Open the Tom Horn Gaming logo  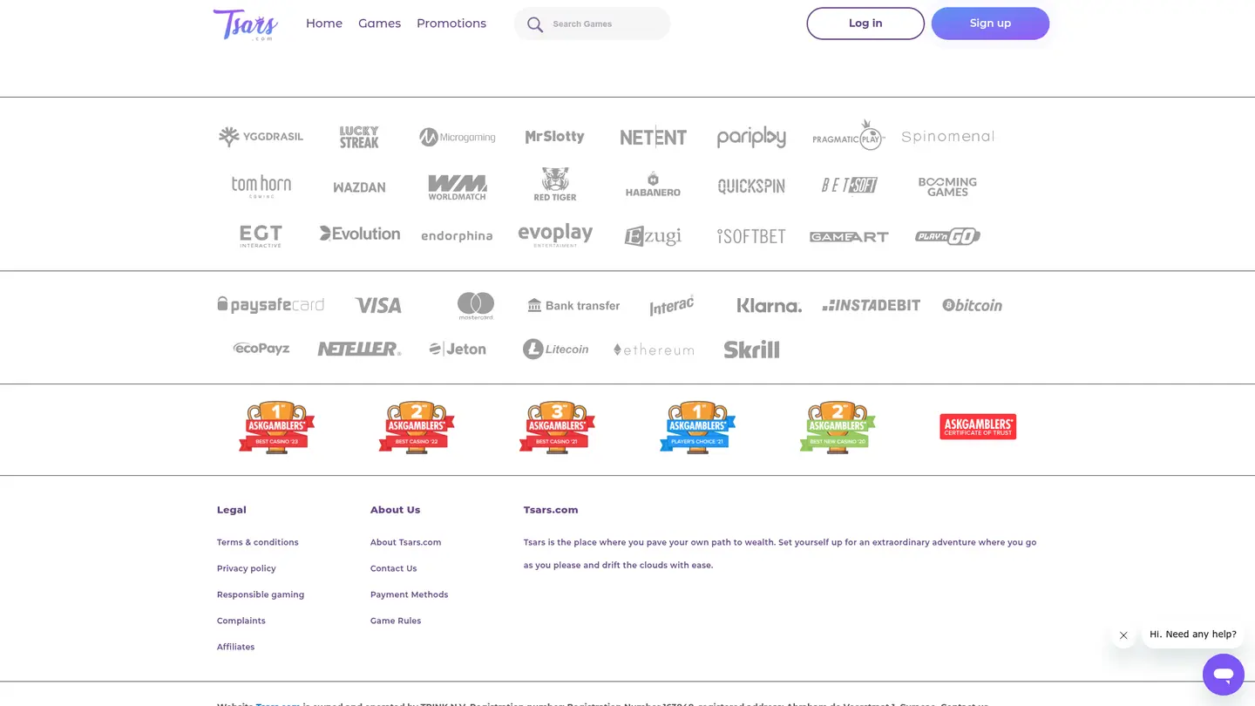(x=261, y=187)
